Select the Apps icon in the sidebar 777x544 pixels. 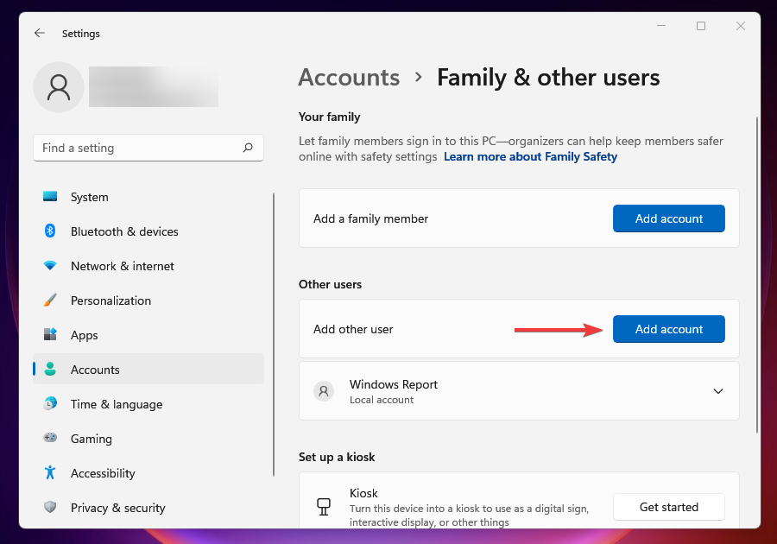[x=51, y=335]
